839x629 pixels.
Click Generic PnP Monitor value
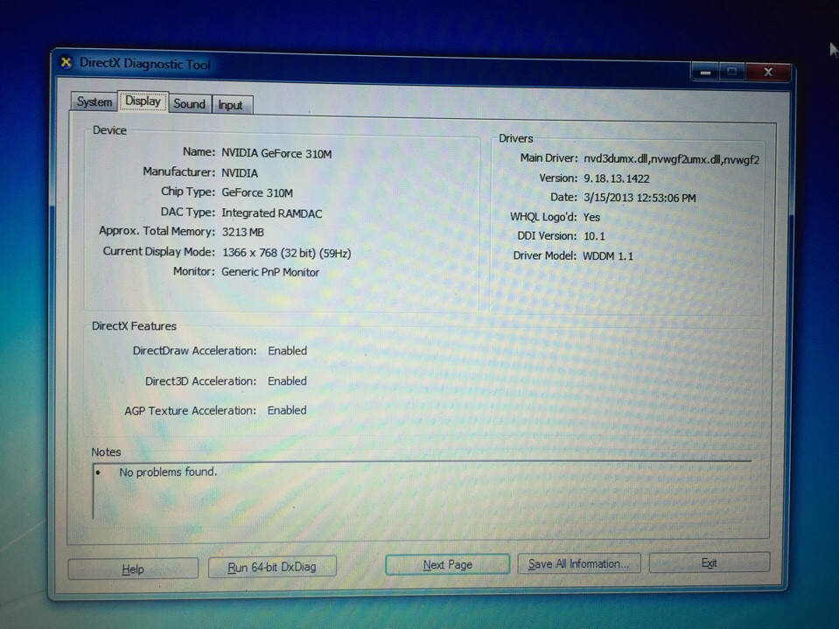270,272
